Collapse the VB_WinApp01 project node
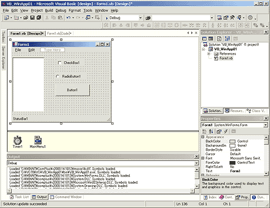Viewport: 270px width, 208px height. click(204, 49)
